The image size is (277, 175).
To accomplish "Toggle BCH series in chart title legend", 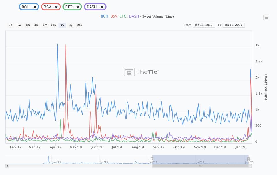I will 104,16.
